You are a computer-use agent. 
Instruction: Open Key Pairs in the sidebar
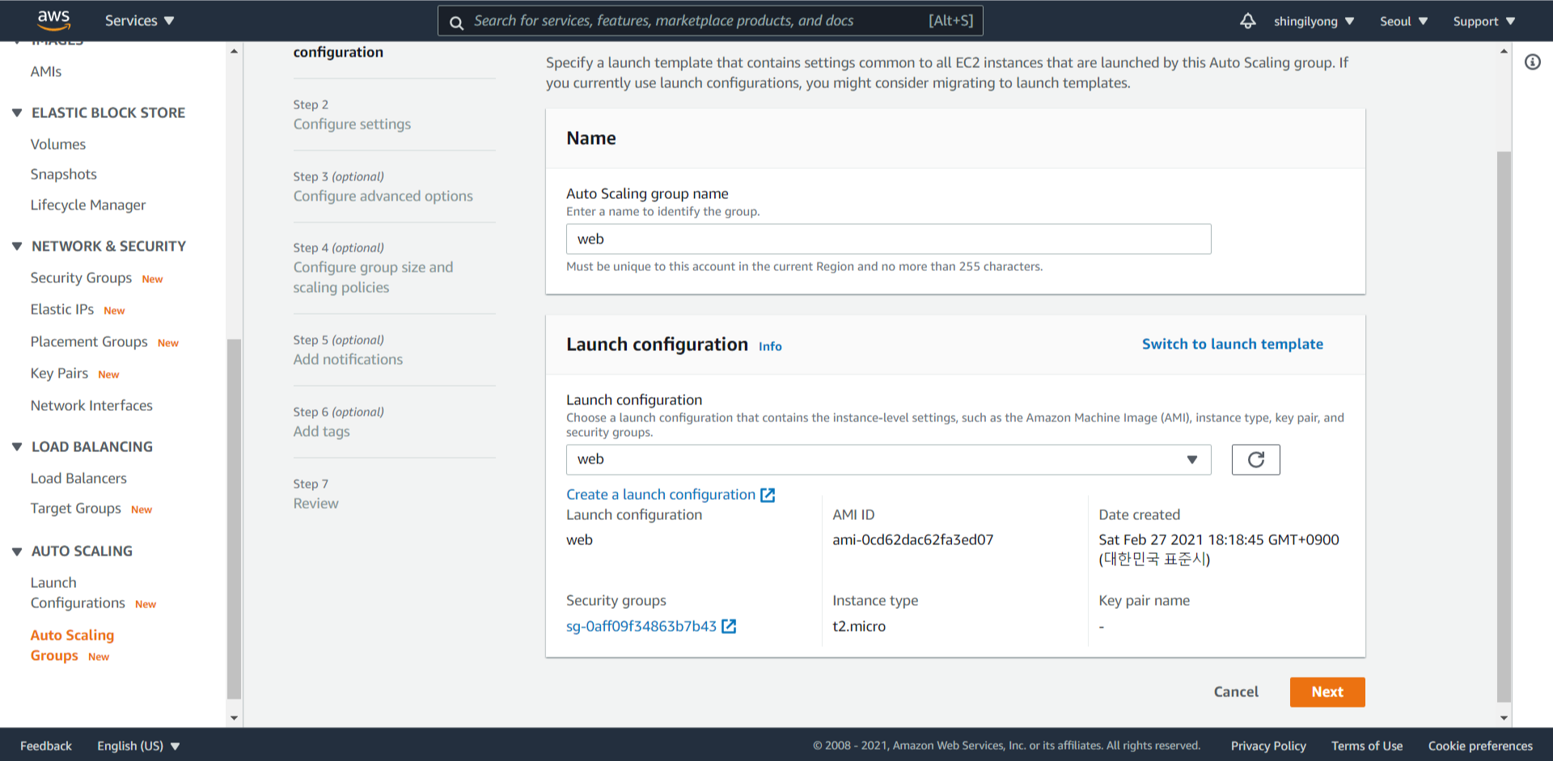(x=59, y=373)
